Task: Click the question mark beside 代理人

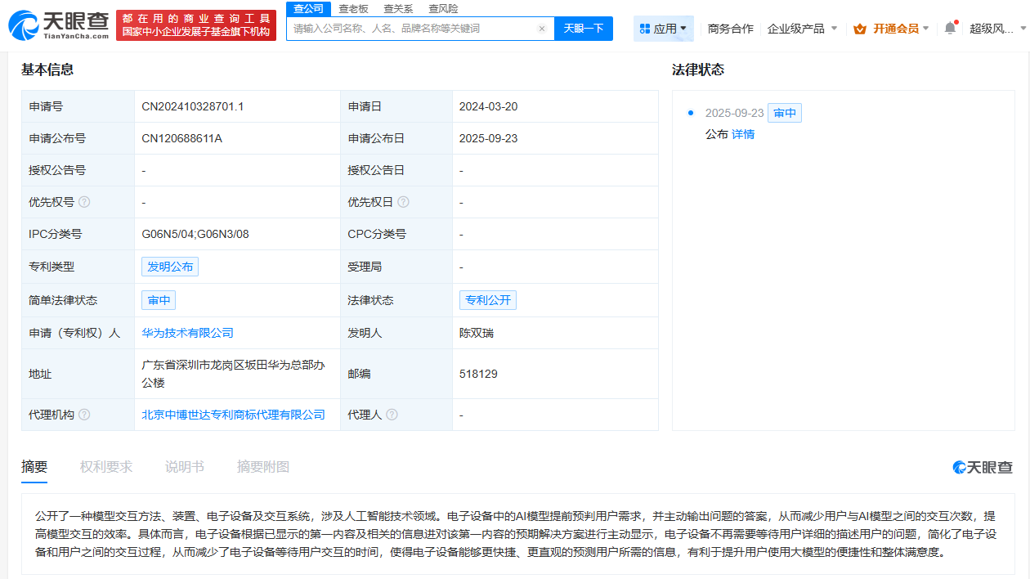Action: [x=392, y=415]
